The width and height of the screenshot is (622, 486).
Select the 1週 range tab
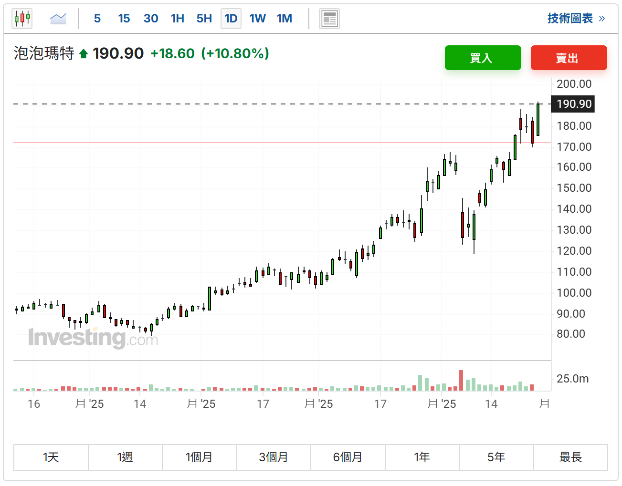tap(125, 457)
